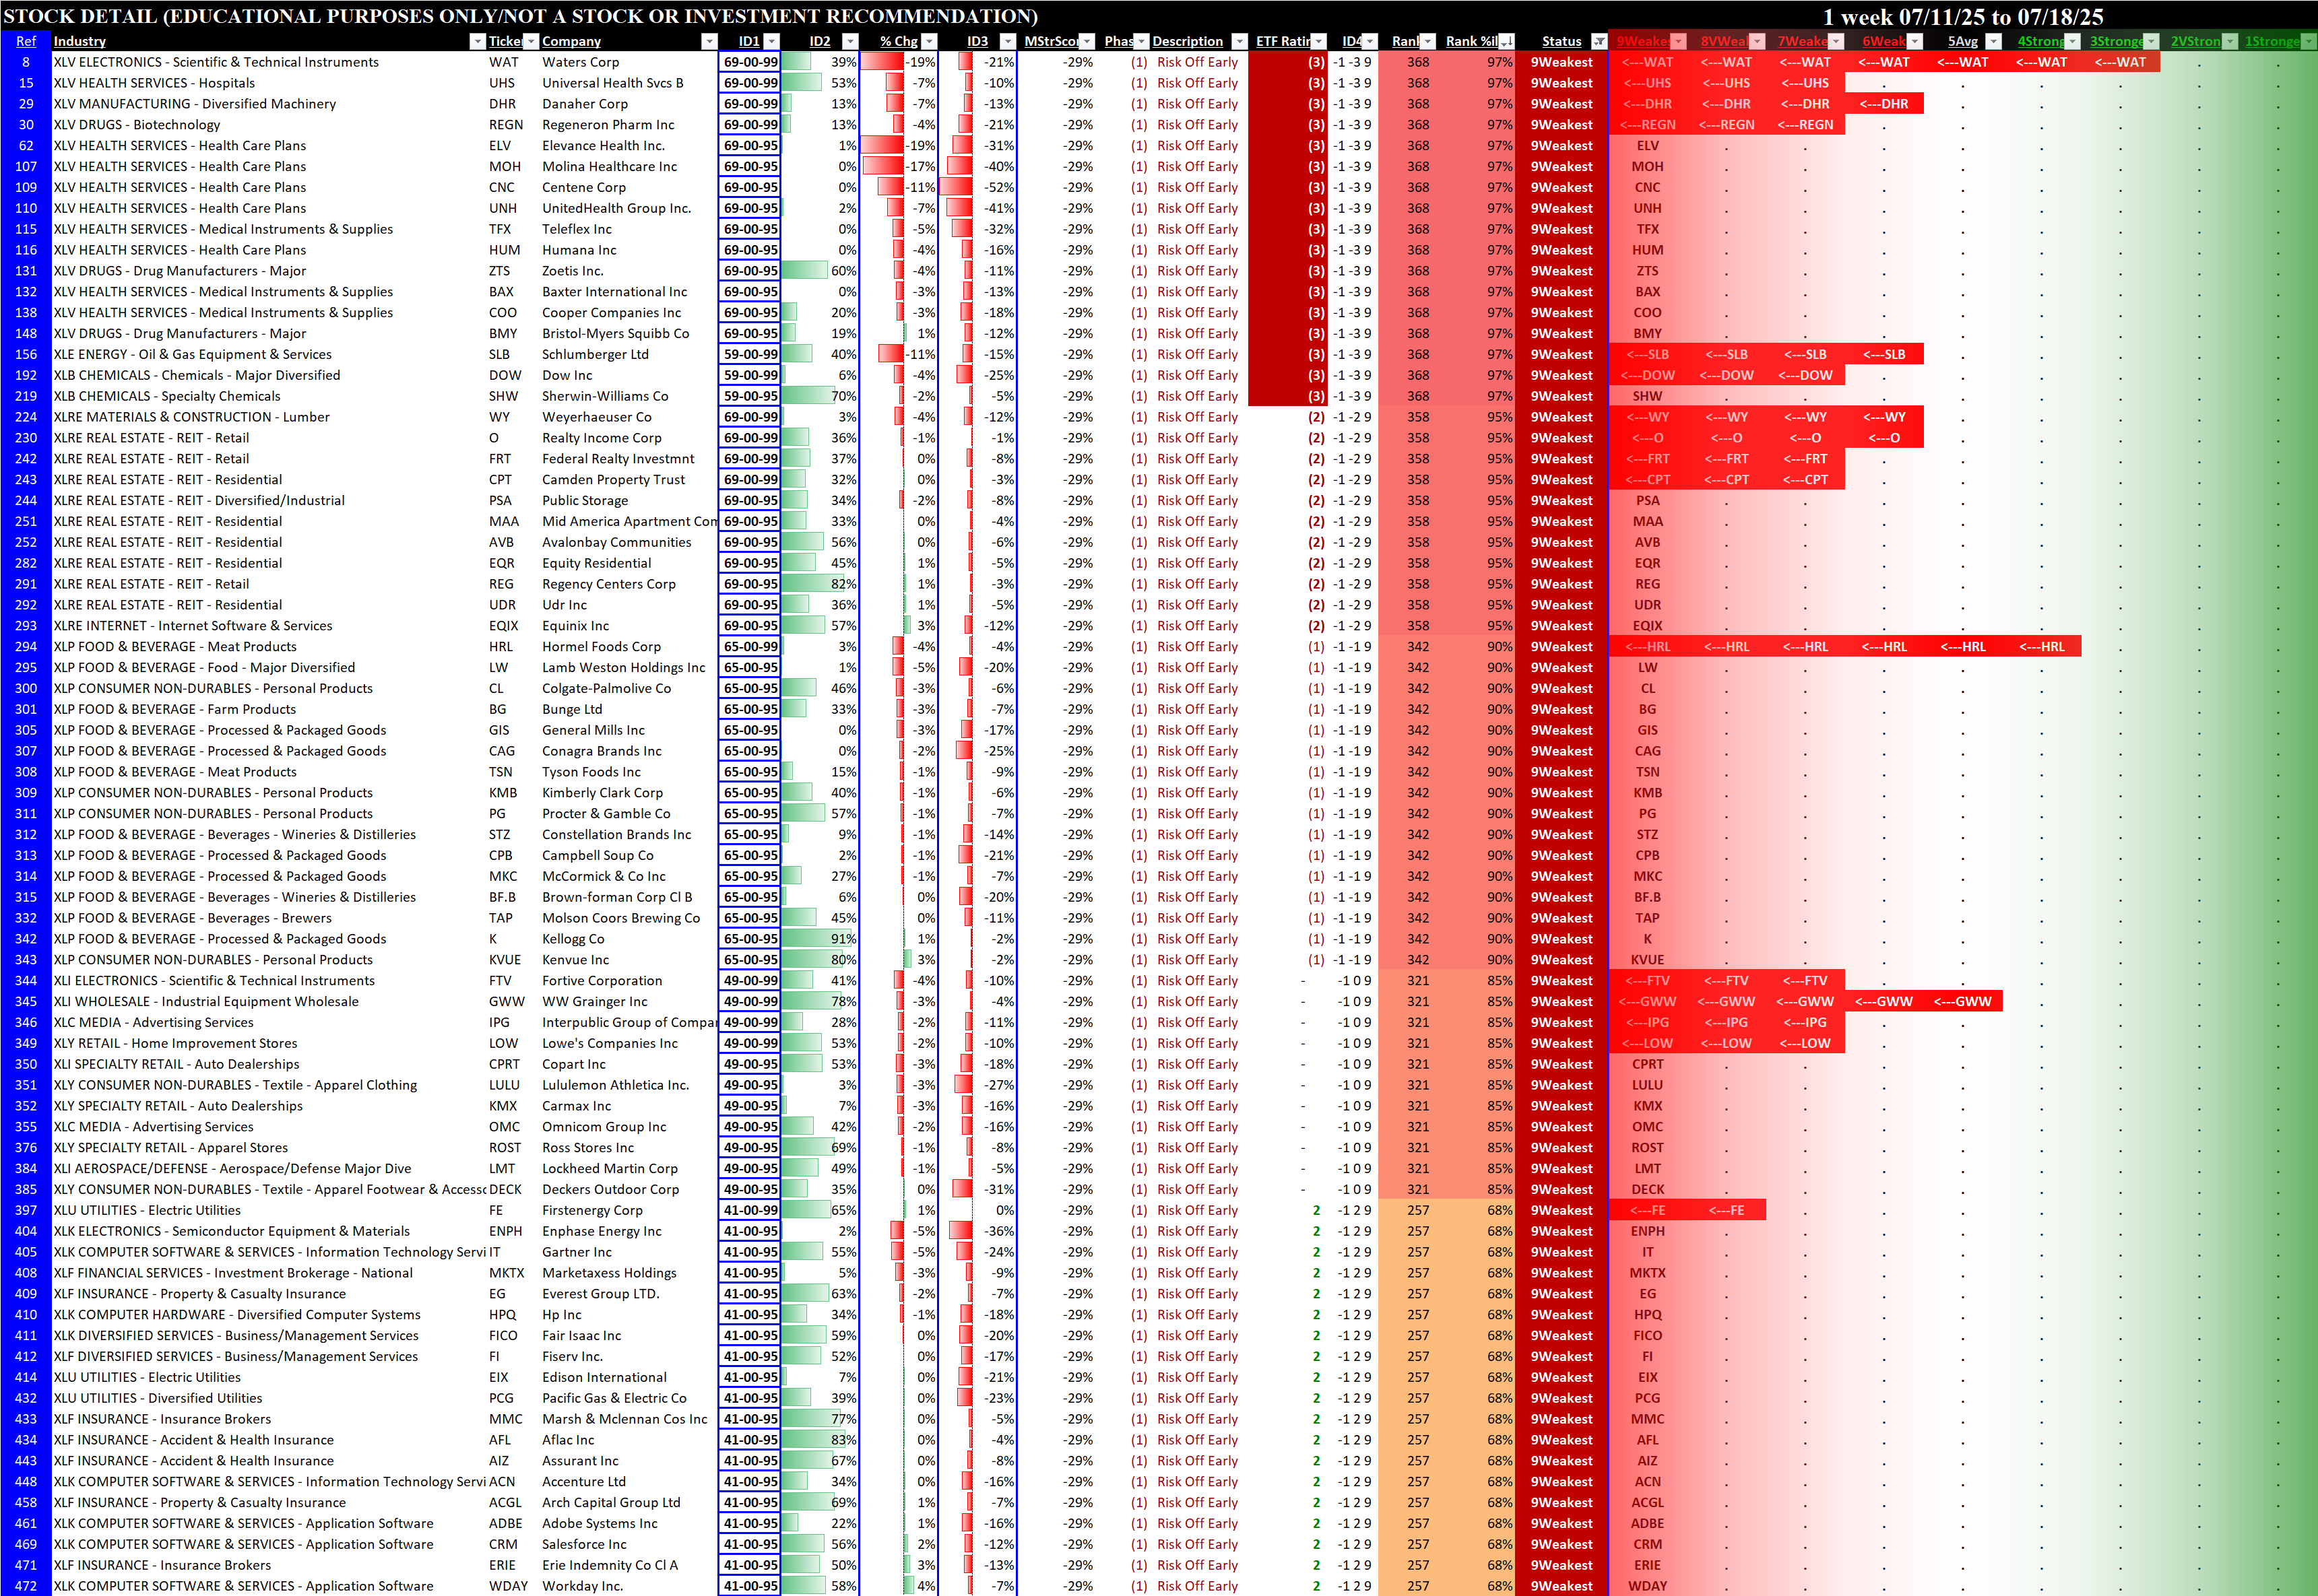The width and height of the screenshot is (2318, 1596).
Task: Open the Description column filter dropdown
Action: tap(1240, 41)
